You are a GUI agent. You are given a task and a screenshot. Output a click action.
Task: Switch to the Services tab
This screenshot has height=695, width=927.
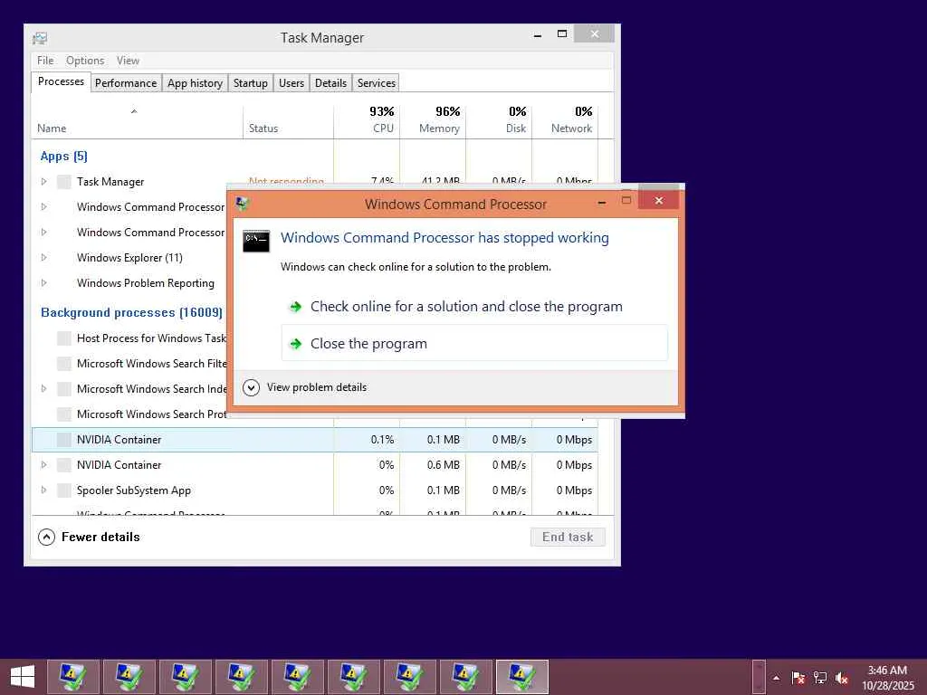pyautogui.click(x=377, y=83)
